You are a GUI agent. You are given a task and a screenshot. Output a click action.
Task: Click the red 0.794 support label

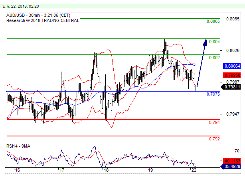pyautogui.click(x=214, y=122)
